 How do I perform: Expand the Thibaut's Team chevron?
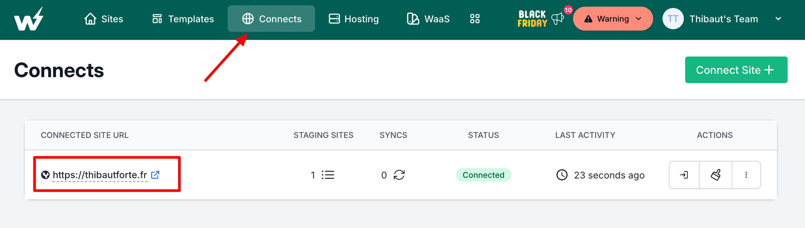pos(778,19)
